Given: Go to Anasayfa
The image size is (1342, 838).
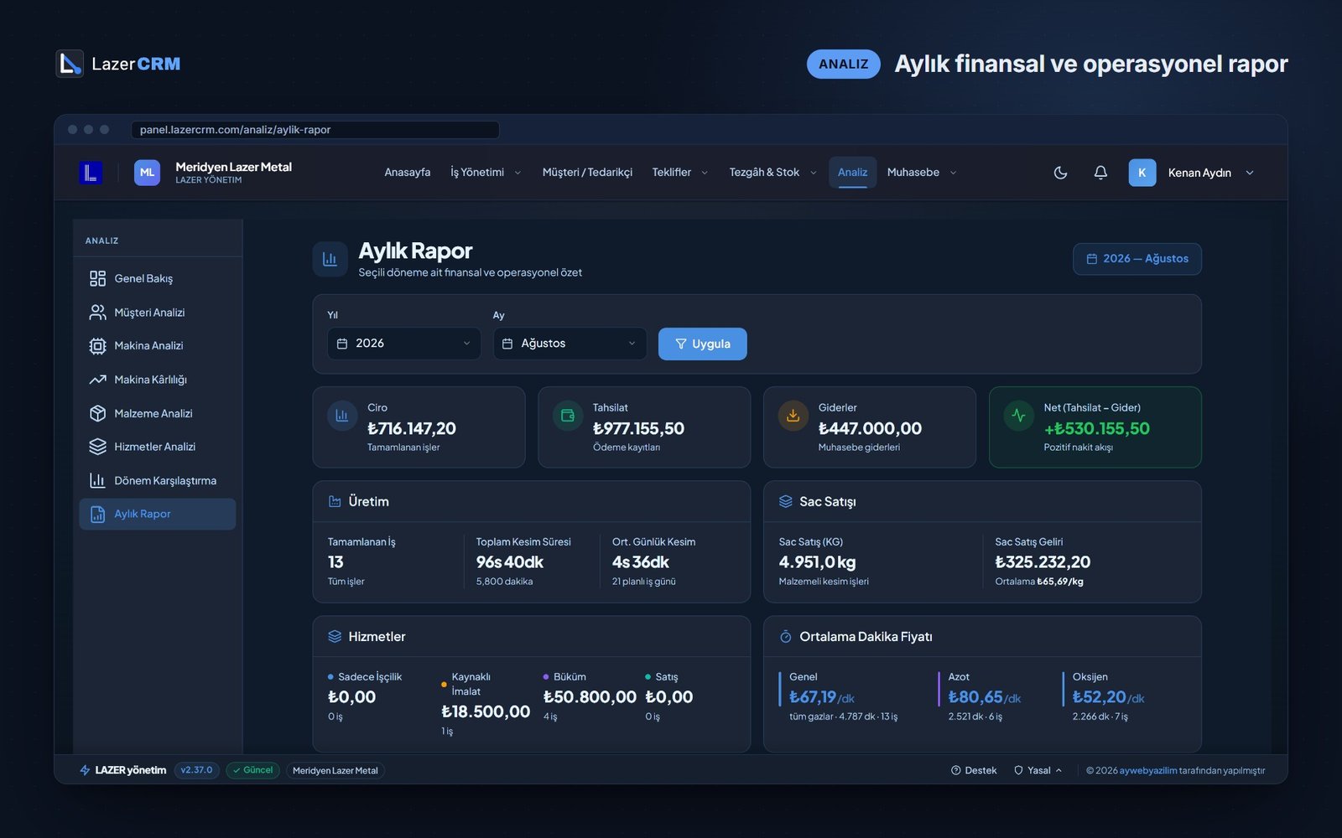Looking at the screenshot, I should coord(408,173).
